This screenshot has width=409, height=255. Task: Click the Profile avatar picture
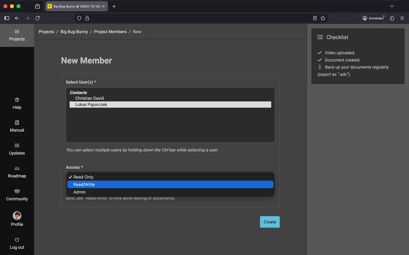(x=17, y=216)
